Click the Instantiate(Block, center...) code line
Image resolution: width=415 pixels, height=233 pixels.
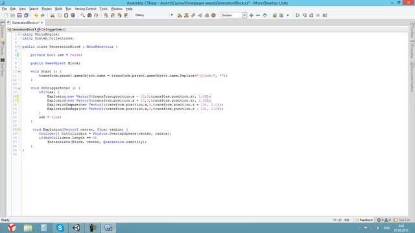[x=97, y=142]
